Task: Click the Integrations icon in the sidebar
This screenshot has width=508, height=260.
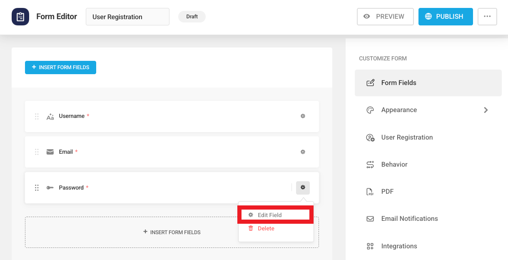Action: (370, 246)
